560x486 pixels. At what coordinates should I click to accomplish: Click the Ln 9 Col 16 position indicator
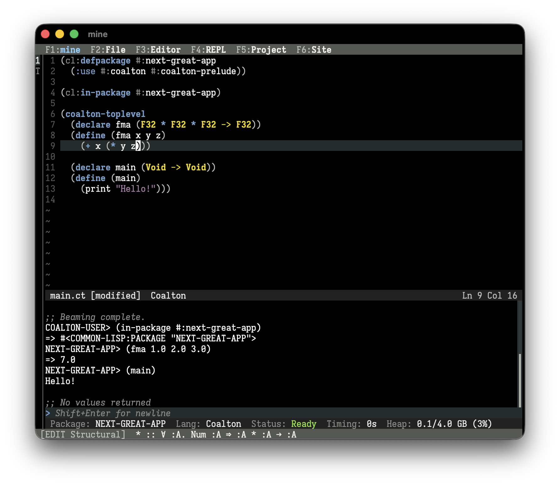(489, 295)
